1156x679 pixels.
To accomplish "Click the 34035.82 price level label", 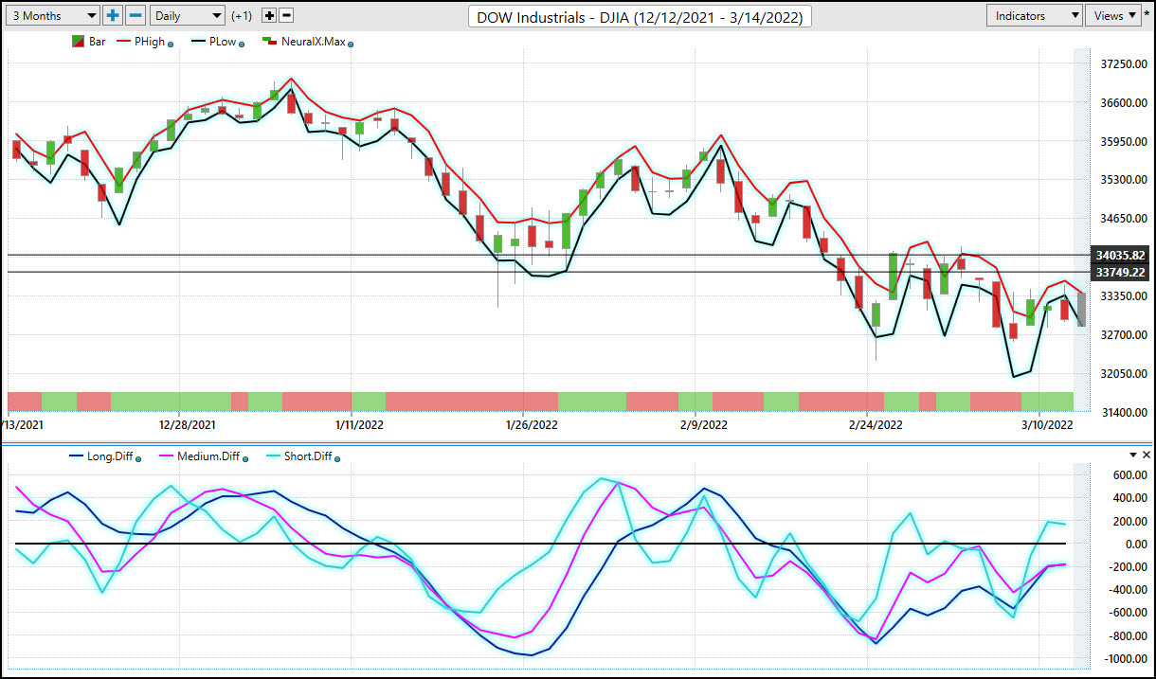I will [x=1120, y=255].
